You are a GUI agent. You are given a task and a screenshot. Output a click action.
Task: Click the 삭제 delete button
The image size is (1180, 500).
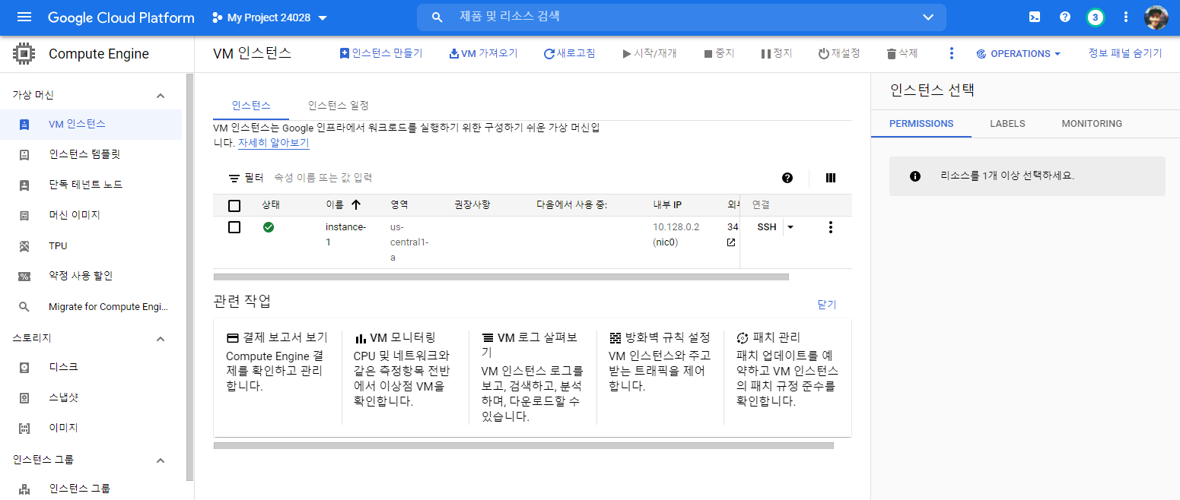click(x=902, y=53)
